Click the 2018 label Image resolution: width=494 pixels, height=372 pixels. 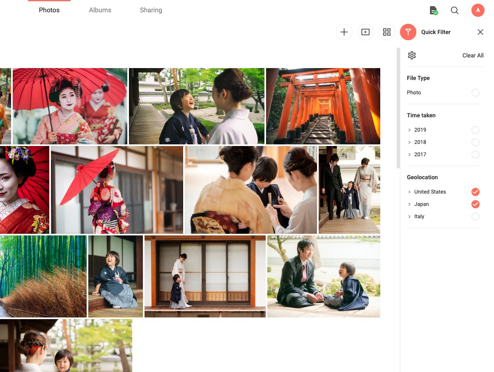coord(420,142)
